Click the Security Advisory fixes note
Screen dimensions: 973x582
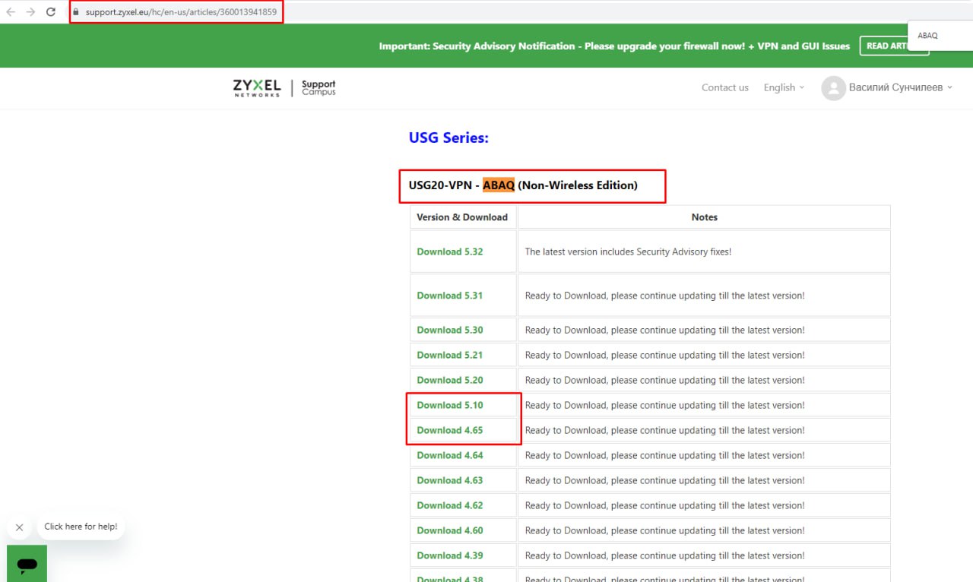(x=628, y=252)
